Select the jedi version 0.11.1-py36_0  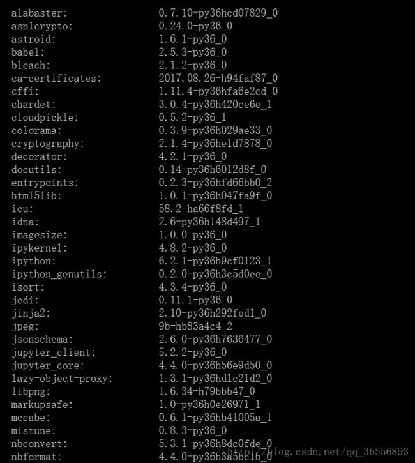[195, 300]
